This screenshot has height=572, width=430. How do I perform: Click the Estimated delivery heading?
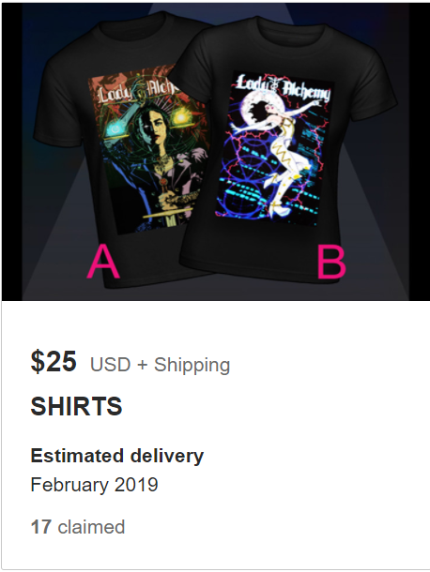(117, 456)
